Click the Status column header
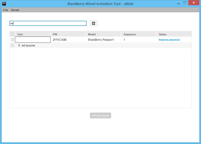Screen dimensions: 201x144 174,34
